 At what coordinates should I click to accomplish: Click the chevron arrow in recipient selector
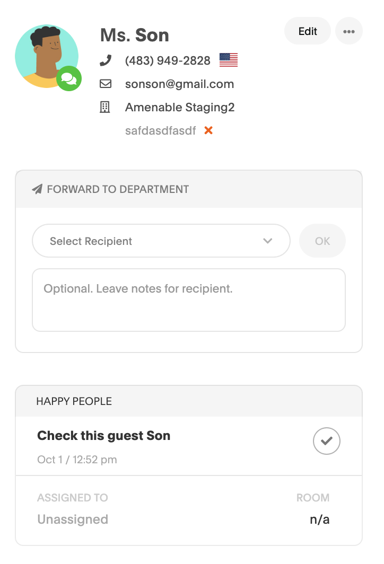pos(268,241)
